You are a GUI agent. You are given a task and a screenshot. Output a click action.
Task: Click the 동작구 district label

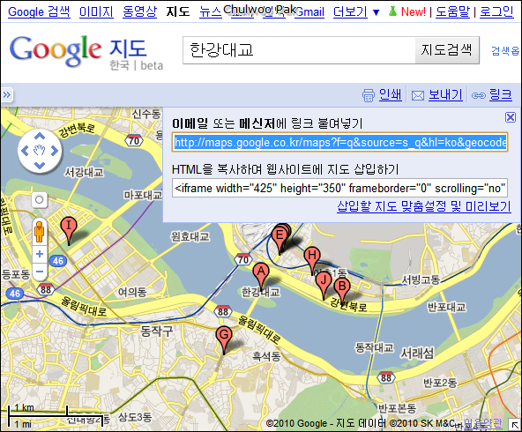156,331
